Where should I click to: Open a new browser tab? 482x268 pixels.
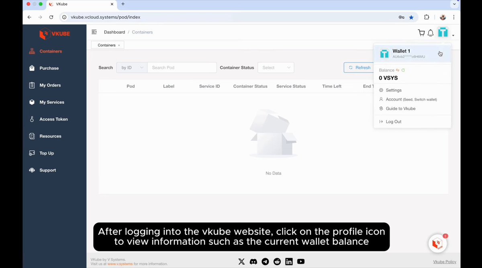123,4
